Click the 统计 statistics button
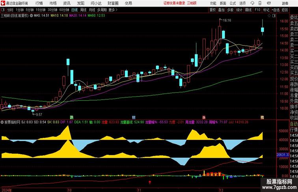This screenshot has height=192, width=298. [x=239, y=10]
